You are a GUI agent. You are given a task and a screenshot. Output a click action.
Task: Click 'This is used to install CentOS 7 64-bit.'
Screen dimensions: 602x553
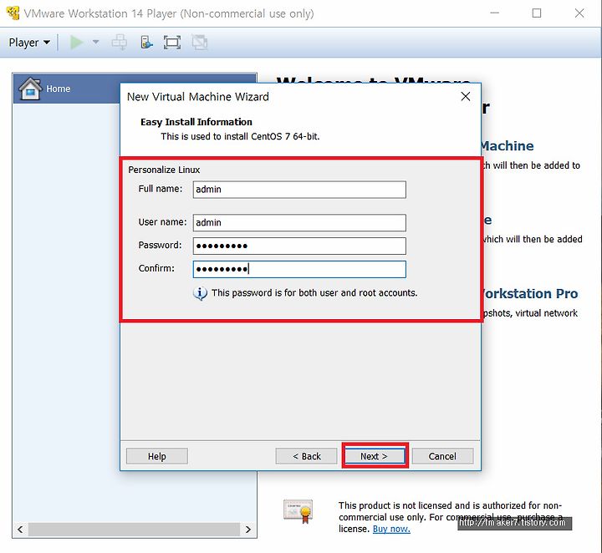coord(240,136)
